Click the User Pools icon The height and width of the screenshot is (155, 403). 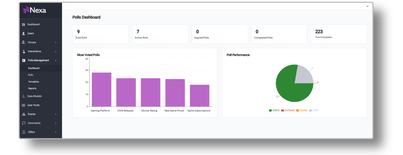click(23, 105)
